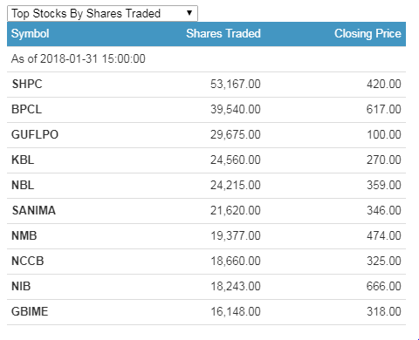Open the NIB stock symbol link

click(21, 287)
